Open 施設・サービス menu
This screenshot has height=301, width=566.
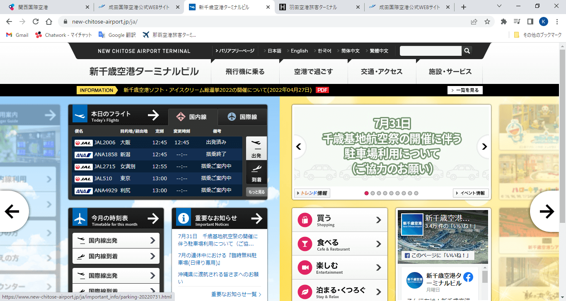(450, 72)
